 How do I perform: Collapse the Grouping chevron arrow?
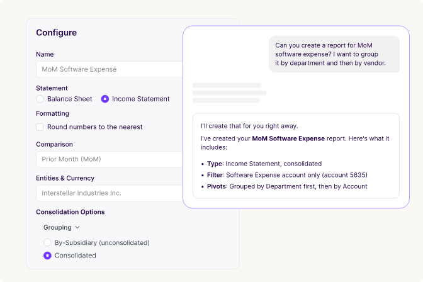pos(77,227)
